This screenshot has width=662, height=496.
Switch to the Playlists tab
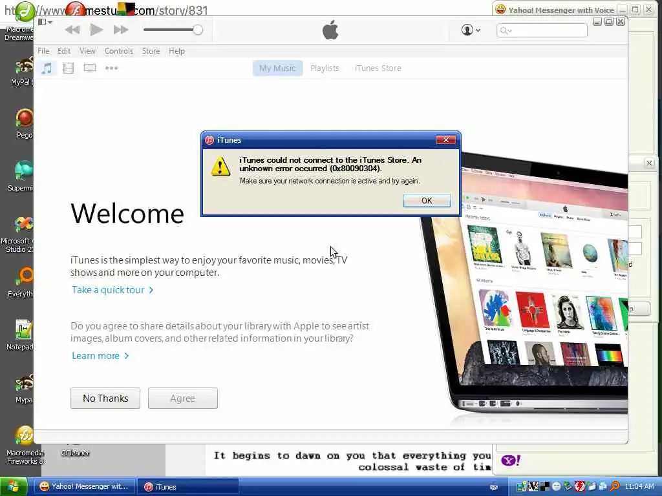click(325, 68)
